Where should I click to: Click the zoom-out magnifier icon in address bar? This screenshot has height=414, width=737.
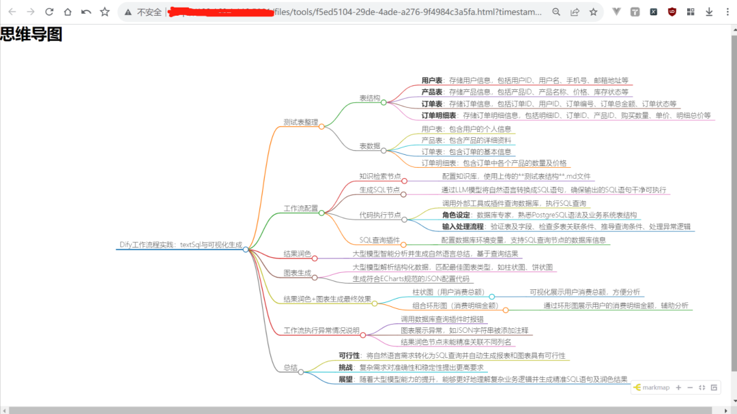pos(556,12)
